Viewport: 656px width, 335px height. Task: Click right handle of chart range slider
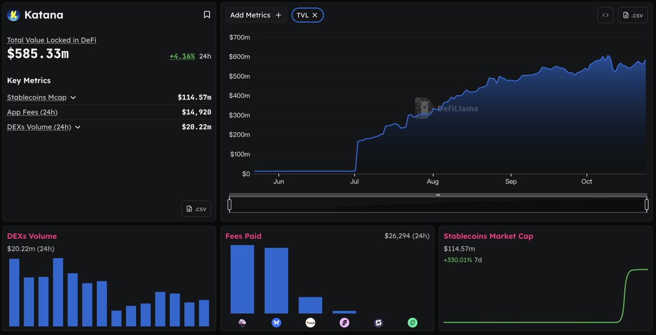tap(647, 205)
